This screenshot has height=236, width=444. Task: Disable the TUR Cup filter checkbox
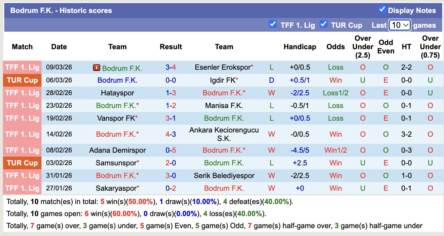323,24
